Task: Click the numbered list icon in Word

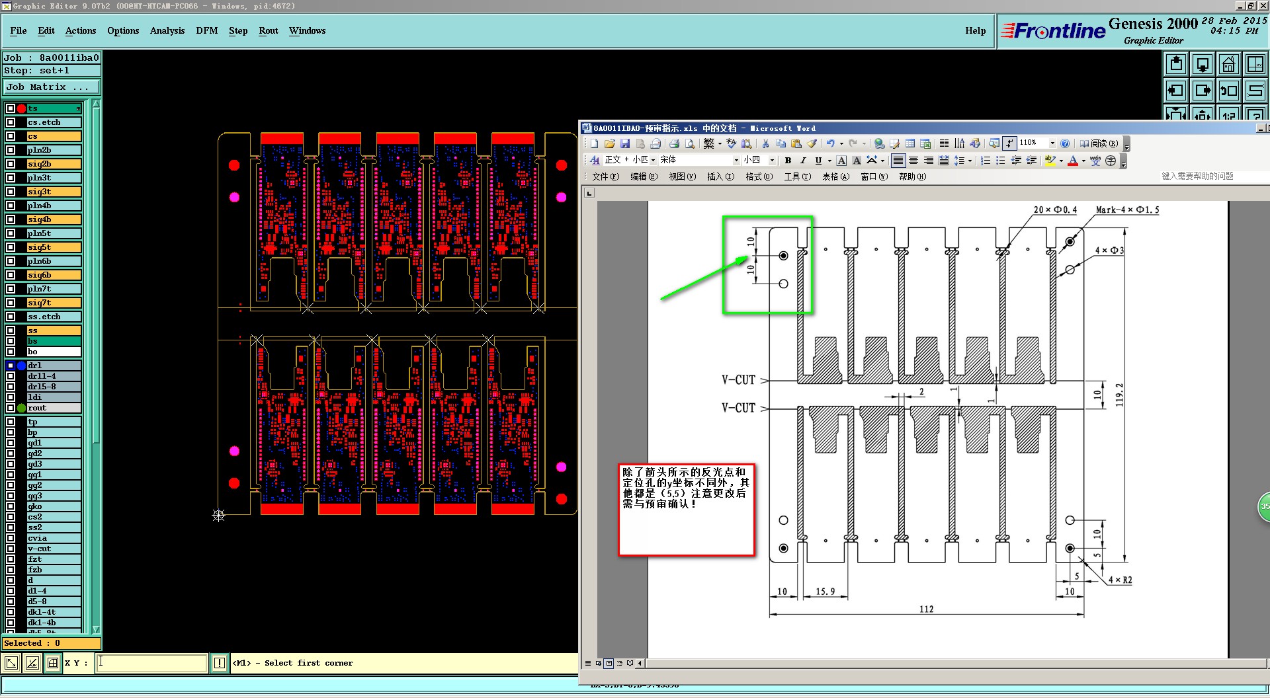Action: (x=986, y=160)
